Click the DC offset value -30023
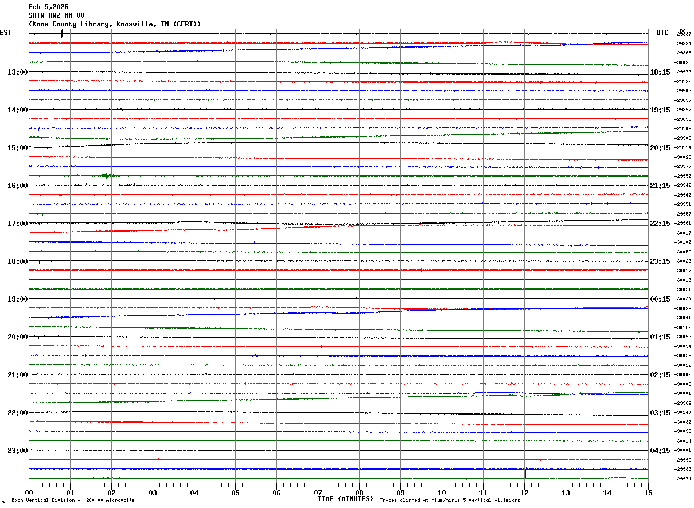Screen dimensions: 694x508 [x=683, y=62]
